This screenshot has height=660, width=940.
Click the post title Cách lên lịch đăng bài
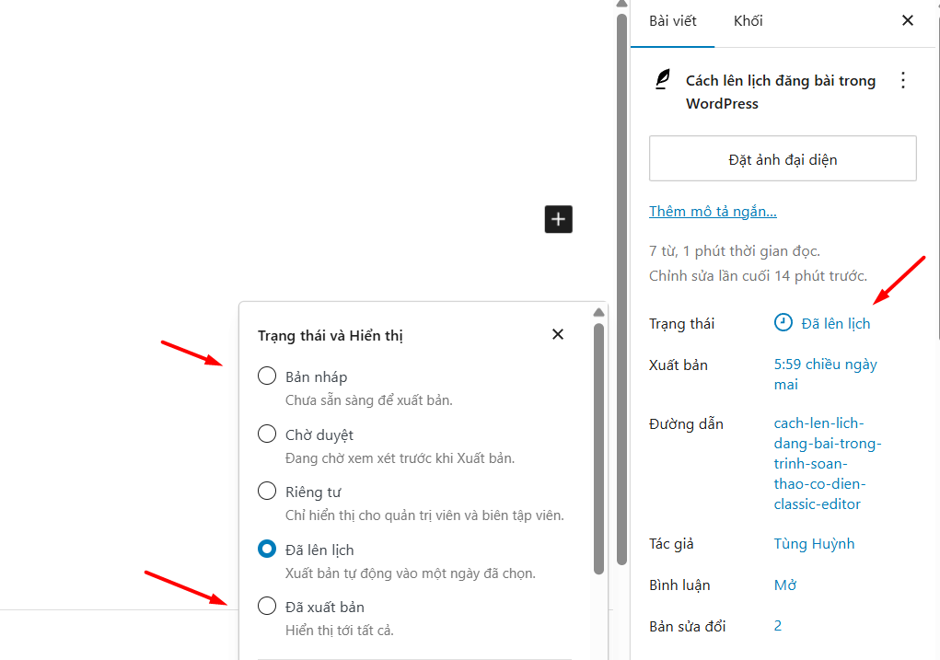[781, 92]
